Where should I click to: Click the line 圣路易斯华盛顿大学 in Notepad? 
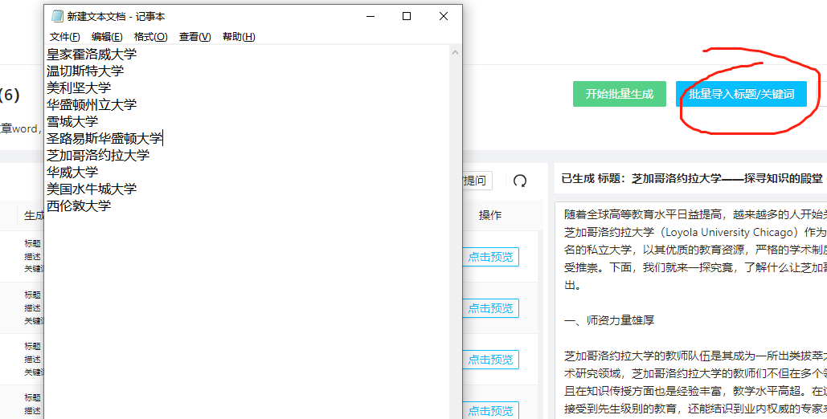(104, 138)
